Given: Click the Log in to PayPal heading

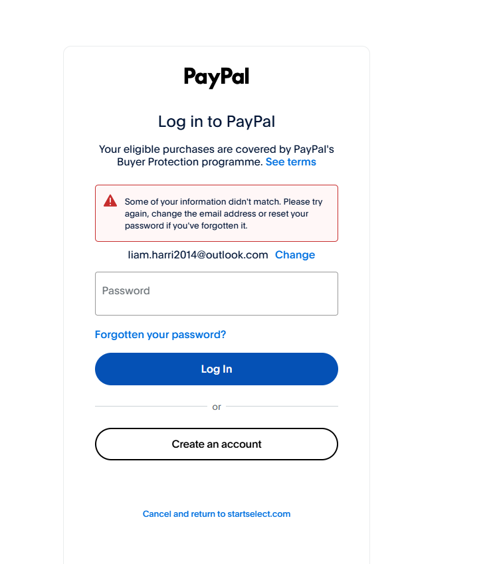Looking at the screenshot, I should (217, 122).
